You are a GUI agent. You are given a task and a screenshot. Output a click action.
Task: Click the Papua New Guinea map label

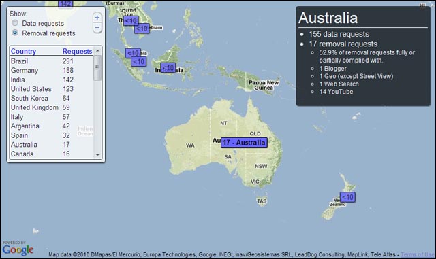[x=264, y=85]
